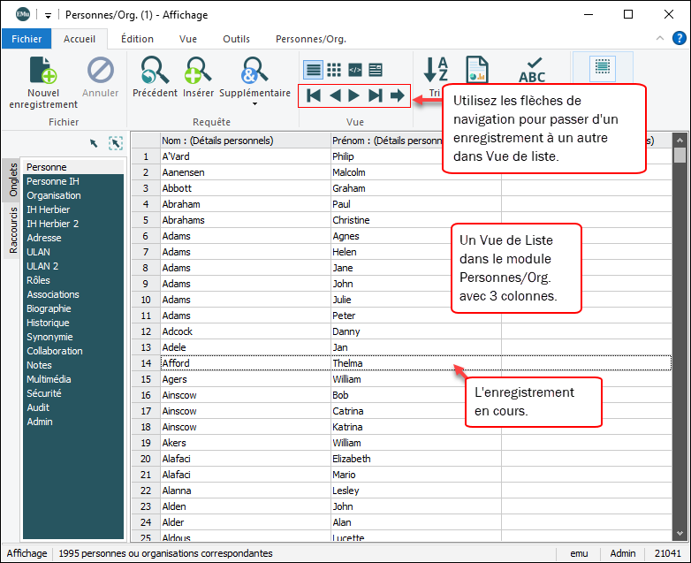Toggle the plain arrow pointer in sidebar
691x563 pixels.
click(x=94, y=143)
